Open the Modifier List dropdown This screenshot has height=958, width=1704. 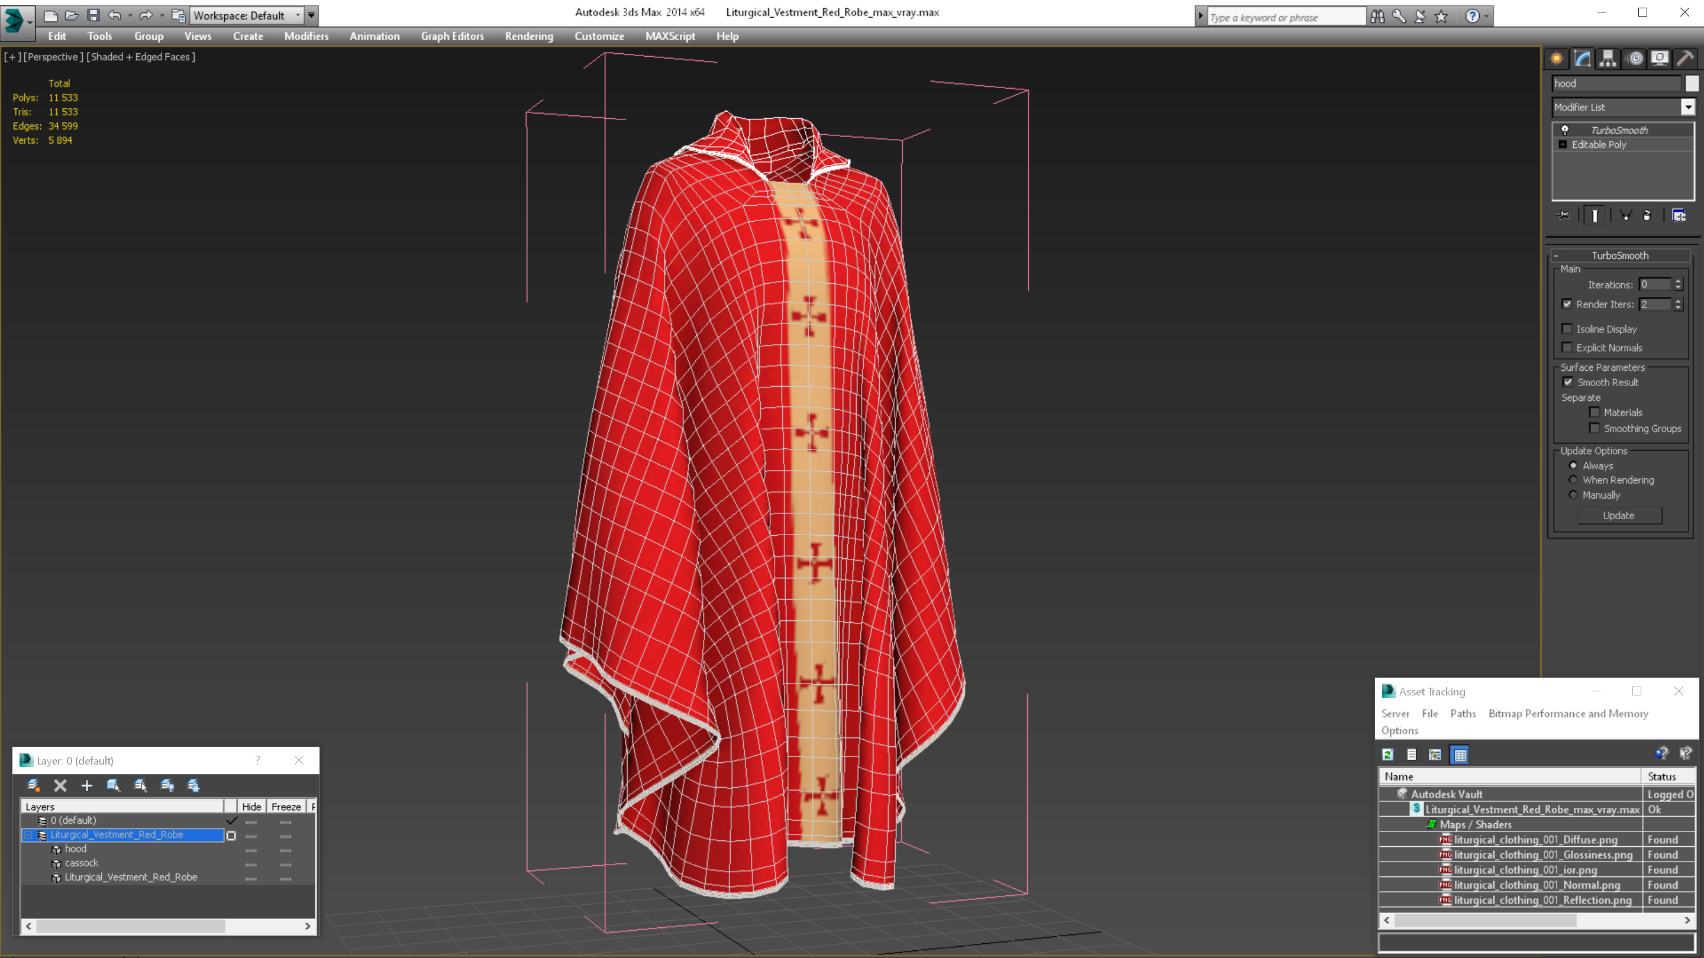click(1688, 107)
